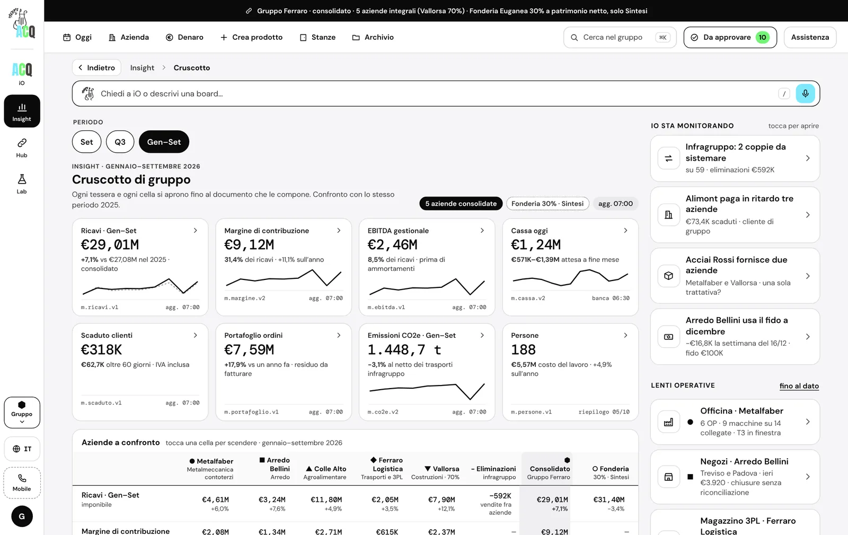Click the Infragruppo swap arrows icon
848x535 pixels.
[x=669, y=158]
